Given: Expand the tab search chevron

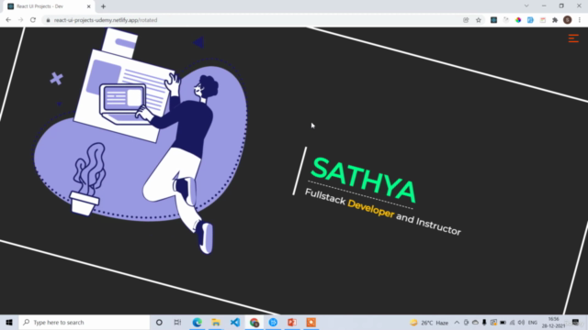Looking at the screenshot, I should (x=526, y=6).
